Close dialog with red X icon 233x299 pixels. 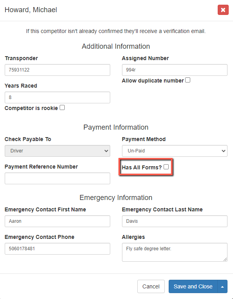tap(223, 10)
